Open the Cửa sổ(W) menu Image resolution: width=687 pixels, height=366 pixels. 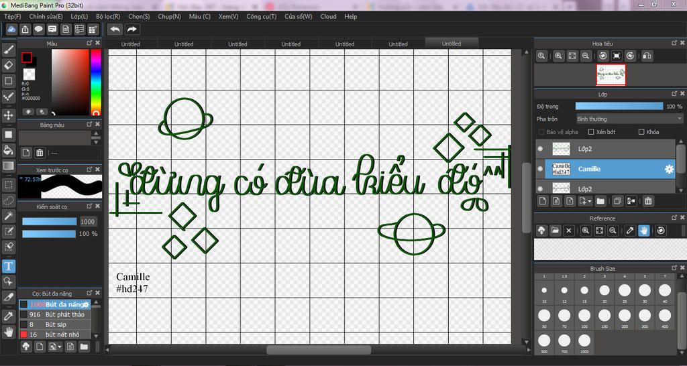point(299,16)
